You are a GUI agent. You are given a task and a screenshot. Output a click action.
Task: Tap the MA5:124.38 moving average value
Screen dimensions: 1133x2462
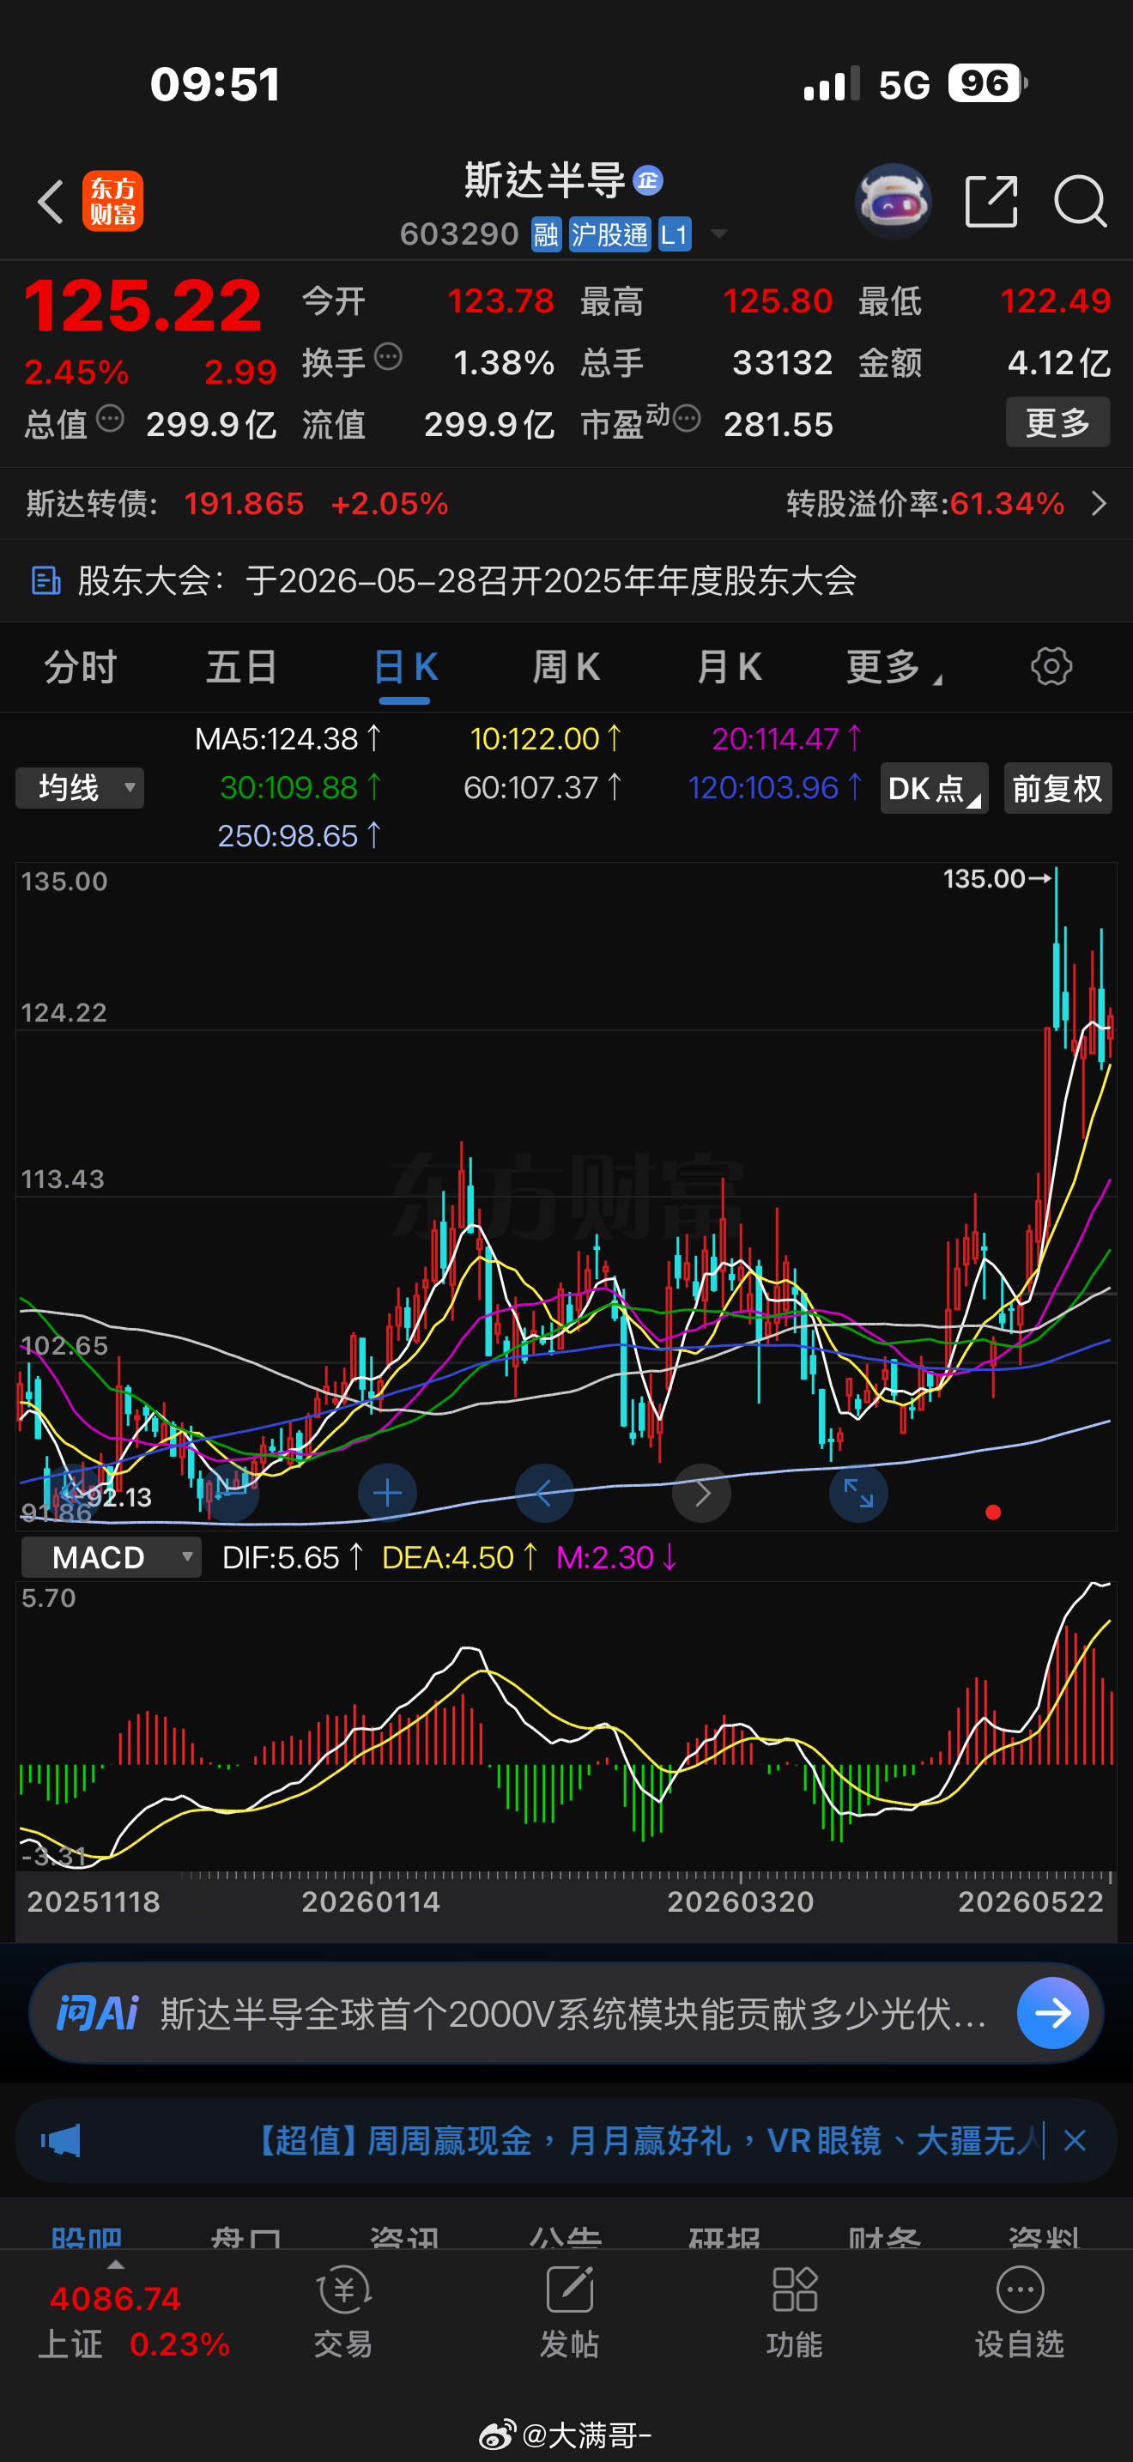point(288,739)
